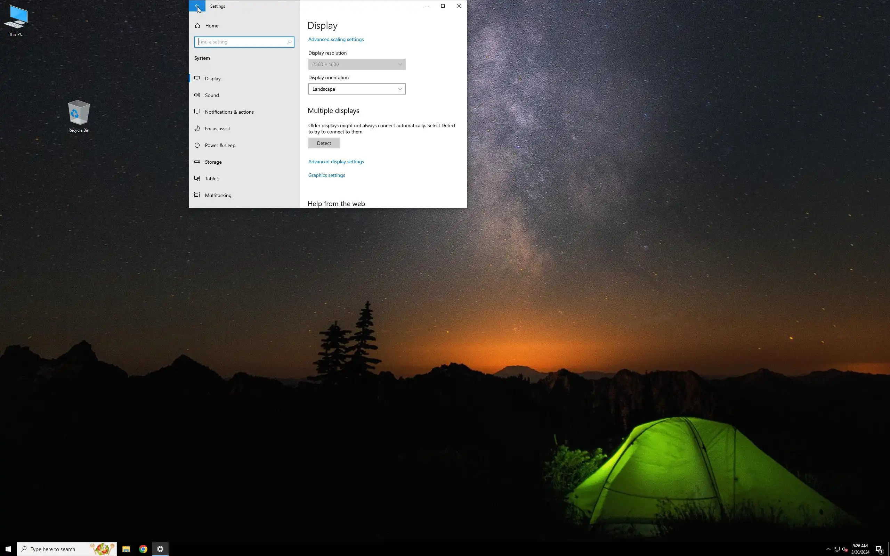This screenshot has height=556, width=890.
Task: Open Advanced scaling settings link
Action: point(335,39)
